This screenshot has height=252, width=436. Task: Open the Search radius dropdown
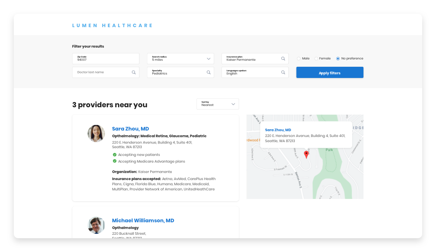[180, 59]
